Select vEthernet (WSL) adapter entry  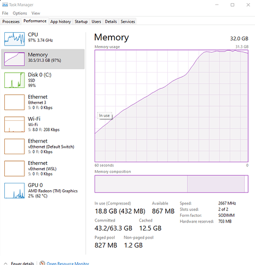tap(42, 169)
